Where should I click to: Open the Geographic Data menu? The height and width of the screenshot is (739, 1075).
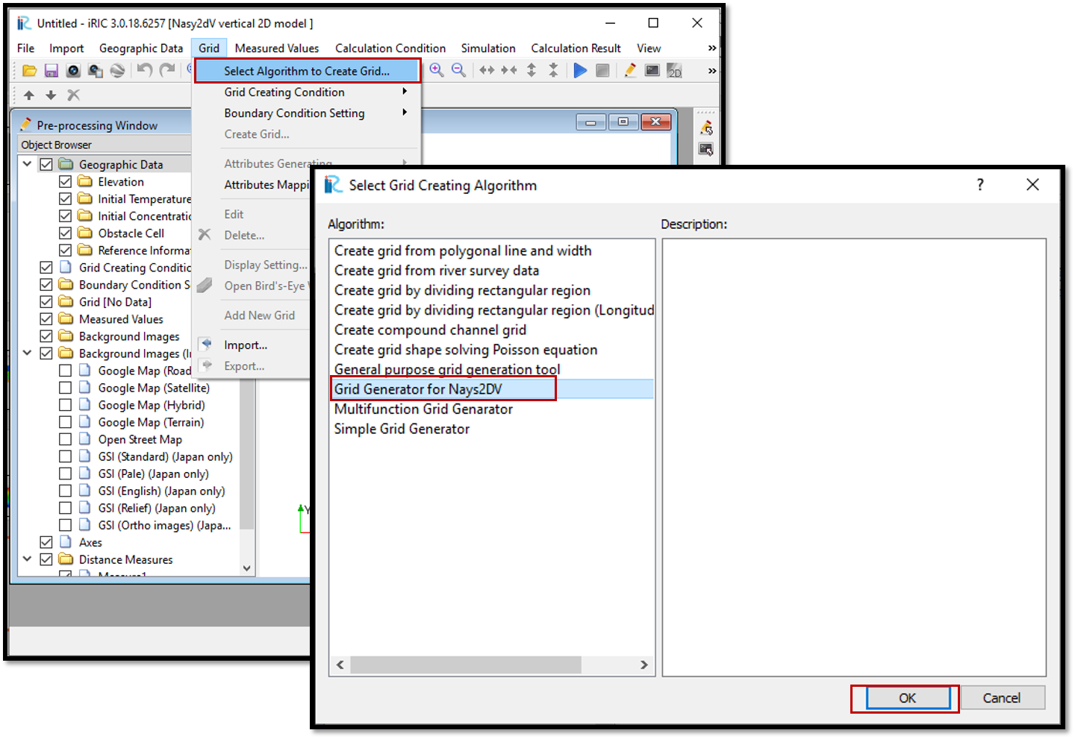(x=141, y=48)
